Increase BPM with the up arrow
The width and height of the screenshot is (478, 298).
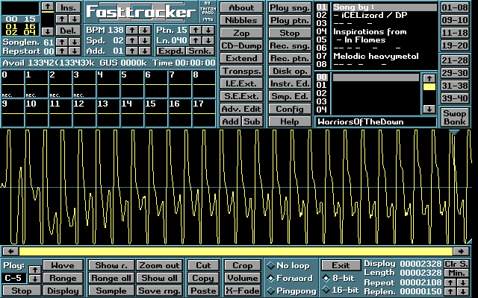(131, 29)
